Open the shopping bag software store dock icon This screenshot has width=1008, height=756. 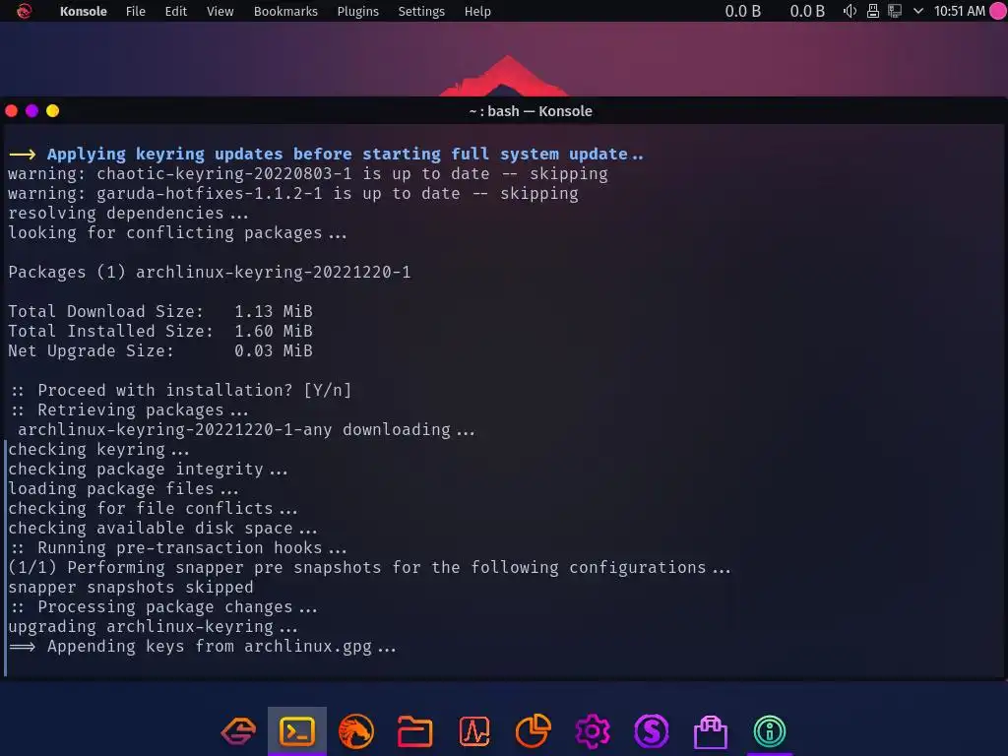pos(711,731)
